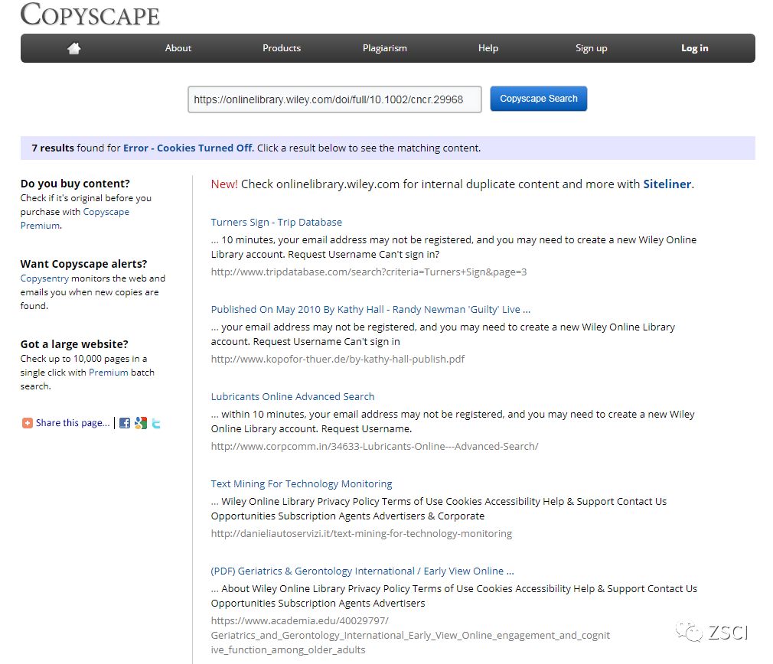This screenshot has height=664, width=773.
Task: Click Kathy Hall result snippet text
Action: (x=442, y=334)
